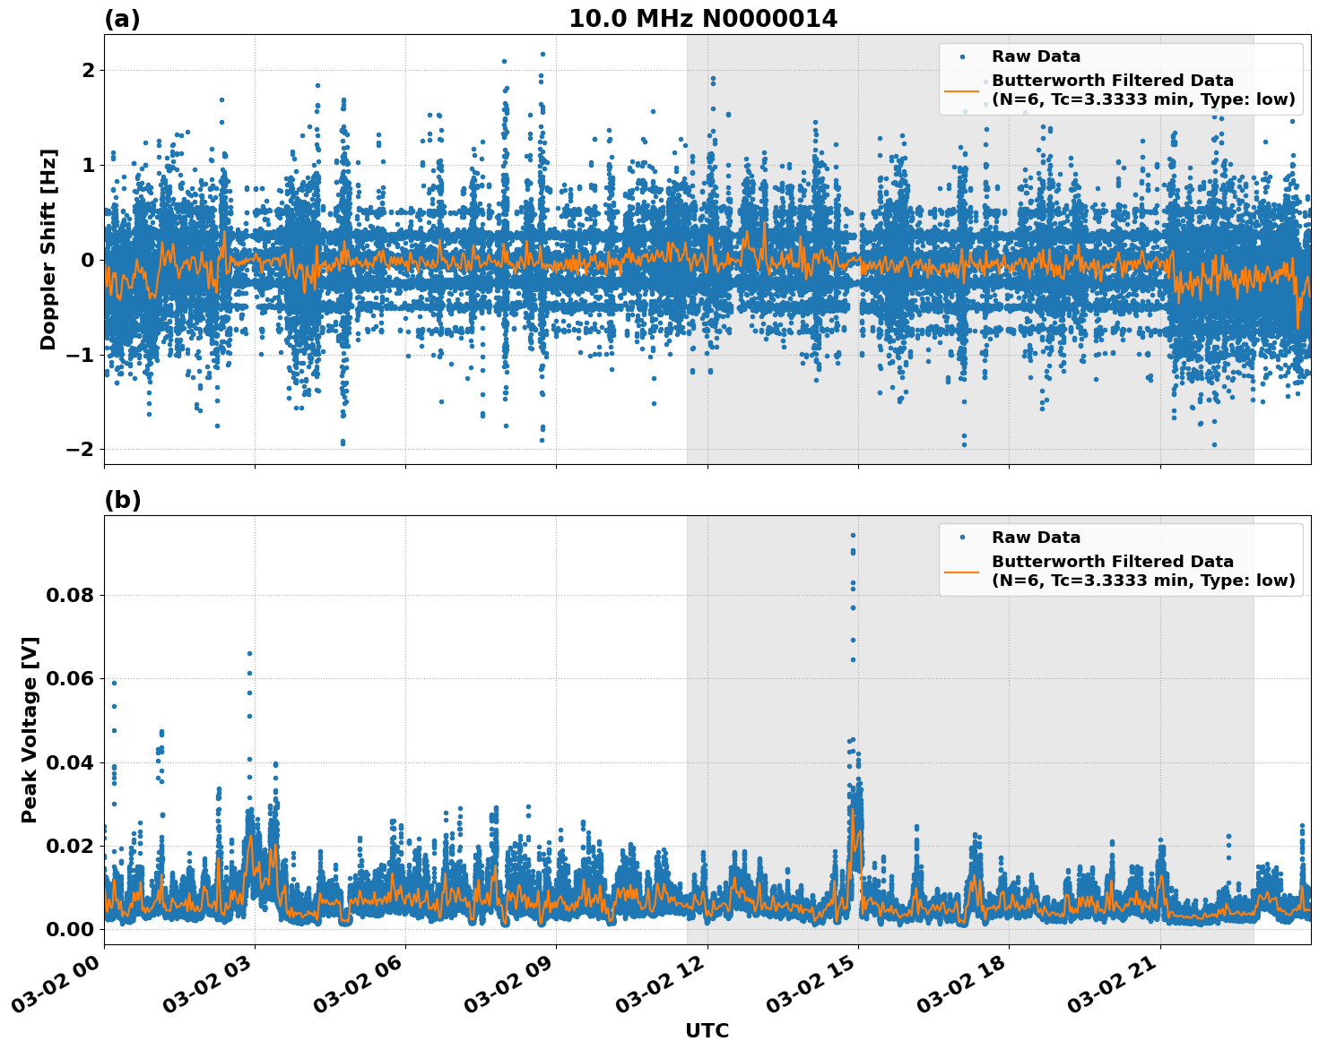
Task: Click the '(b)' panel label
Action: click(123, 498)
